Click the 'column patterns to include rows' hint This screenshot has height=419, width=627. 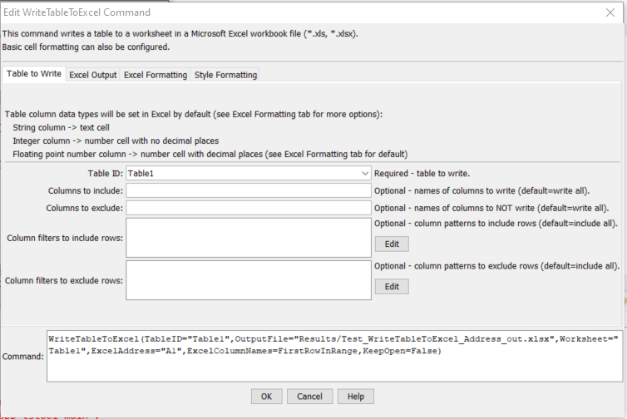point(496,223)
